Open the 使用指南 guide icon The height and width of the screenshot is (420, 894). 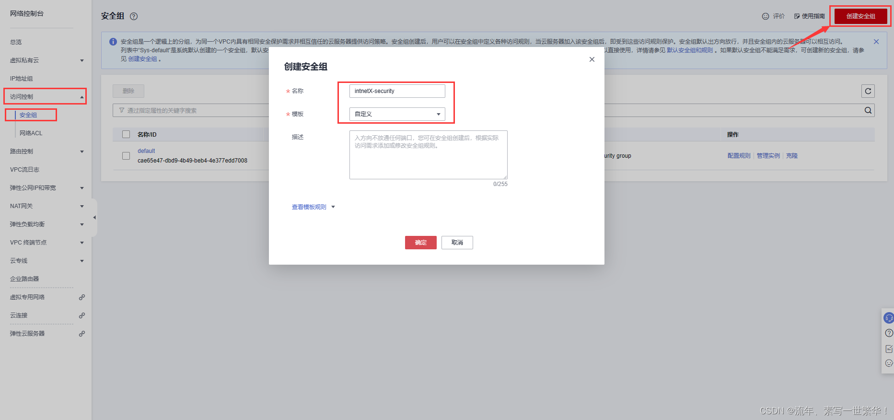797,16
